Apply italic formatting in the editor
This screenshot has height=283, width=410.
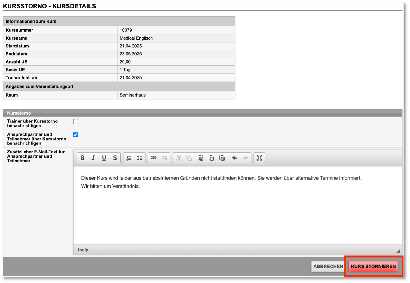point(93,158)
